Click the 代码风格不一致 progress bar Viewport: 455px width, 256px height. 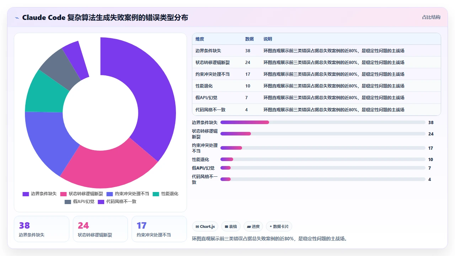[x=323, y=179]
